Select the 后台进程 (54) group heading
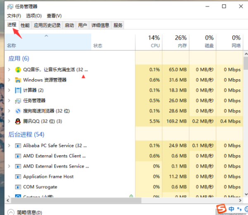 coord(26,135)
